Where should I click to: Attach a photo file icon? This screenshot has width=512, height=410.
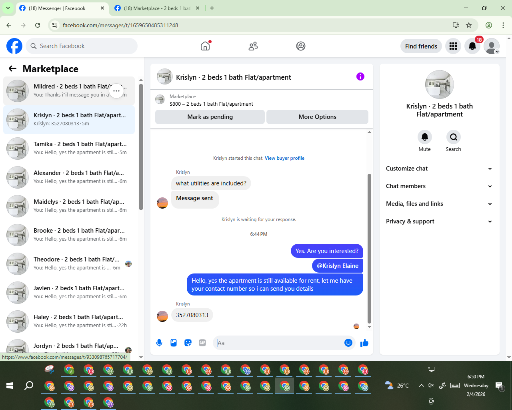point(174,343)
